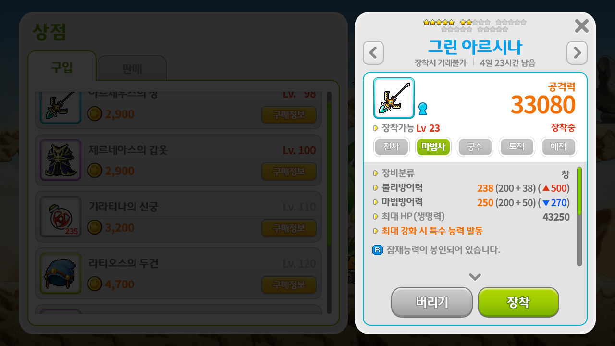
Task: Click the green 장착 equip button
Action: (x=518, y=302)
